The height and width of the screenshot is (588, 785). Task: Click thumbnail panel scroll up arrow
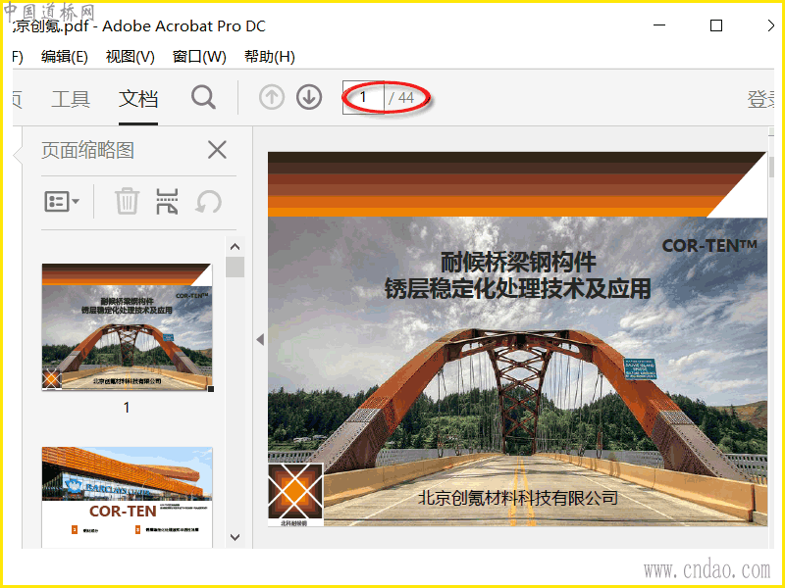point(235,247)
